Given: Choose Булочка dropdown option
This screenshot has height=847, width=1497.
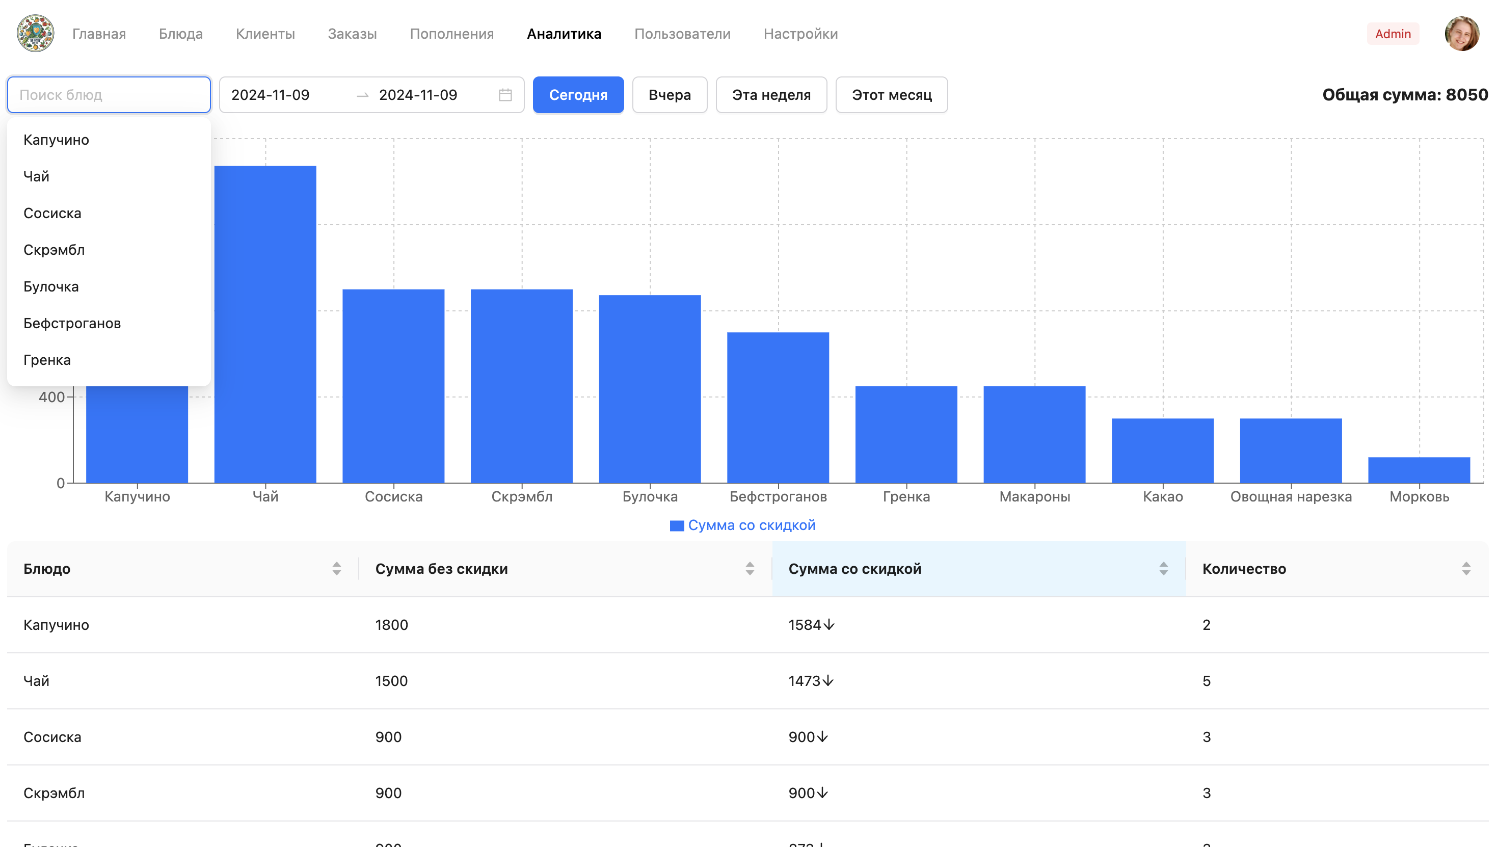Looking at the screenshot, I should click(x=110, y=288).
